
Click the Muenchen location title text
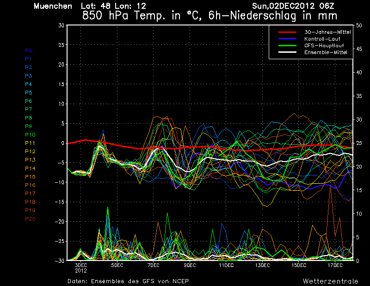point(53,6)
